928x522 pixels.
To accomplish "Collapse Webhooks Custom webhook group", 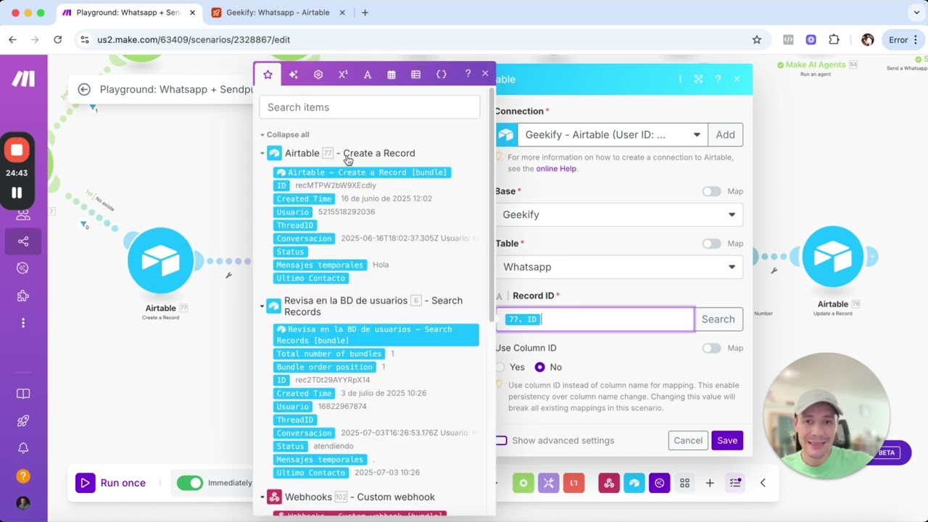I will 262,497.
